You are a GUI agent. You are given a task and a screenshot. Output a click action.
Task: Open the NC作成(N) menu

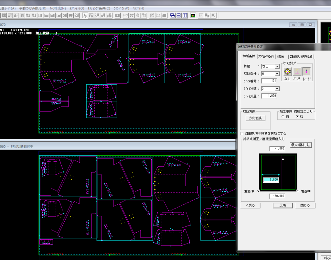click(x=58, y=8)
